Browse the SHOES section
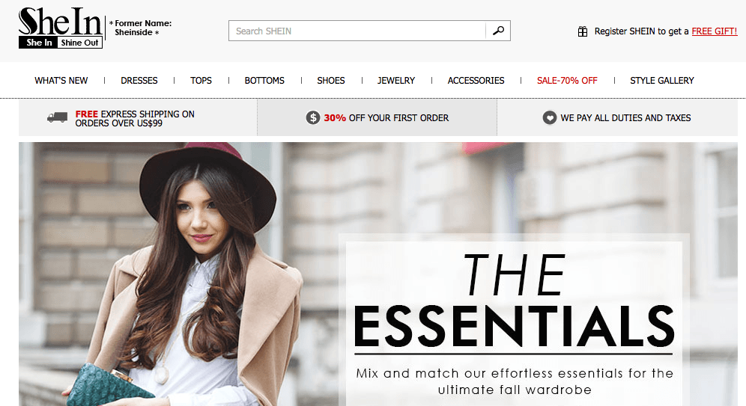746x406 pixels. [x=330, y=81]
